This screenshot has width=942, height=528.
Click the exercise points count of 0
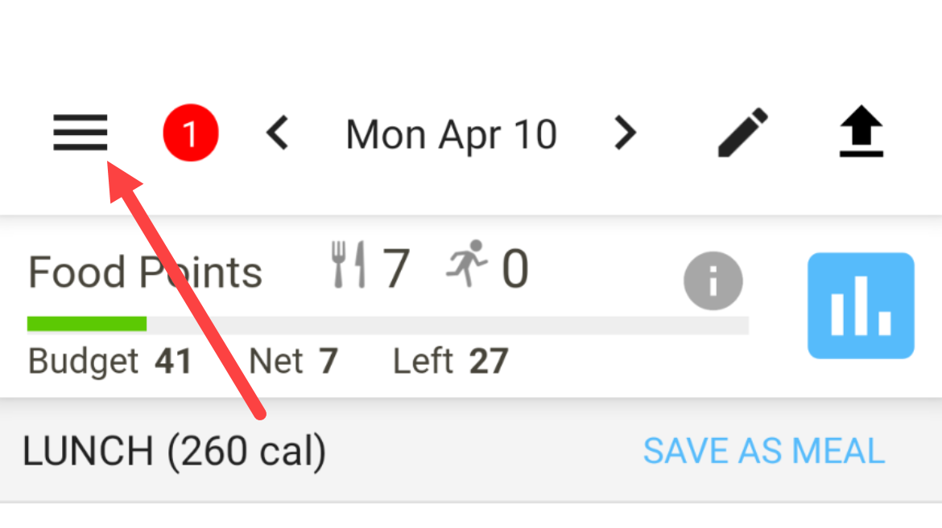(515, 269)
